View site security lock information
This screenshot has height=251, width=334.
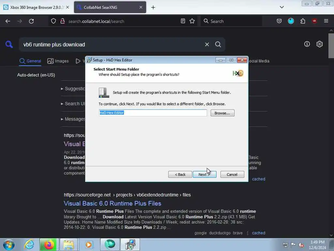coord(62,21)
